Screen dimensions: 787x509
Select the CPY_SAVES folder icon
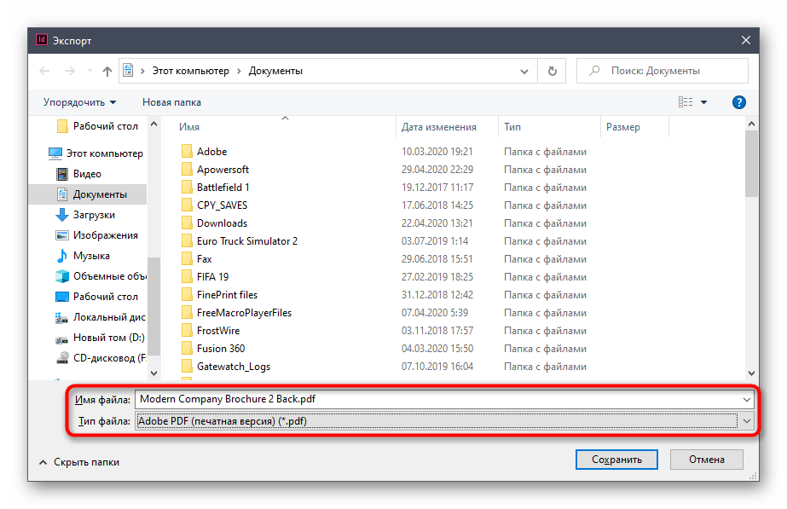point(187,205)
